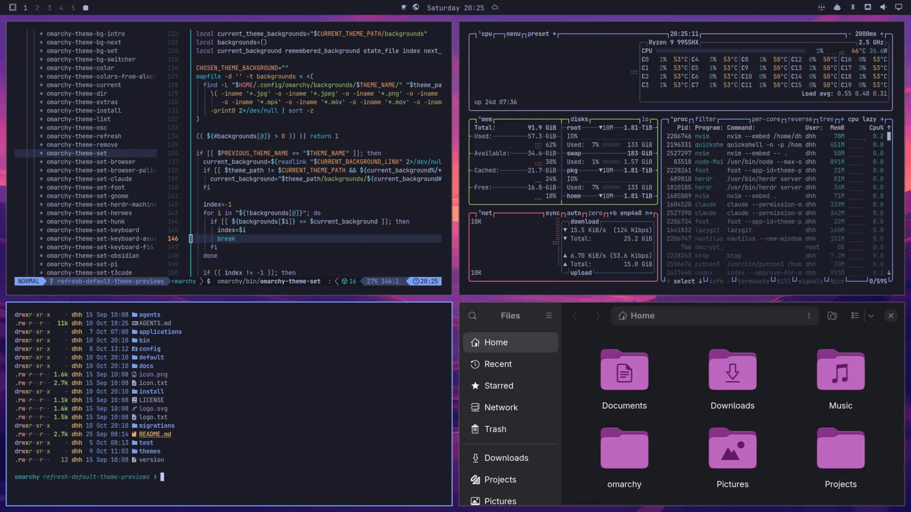Screen dimensions: 911x512
Task: Open the btop menu item
Action: tap(513, 34)
